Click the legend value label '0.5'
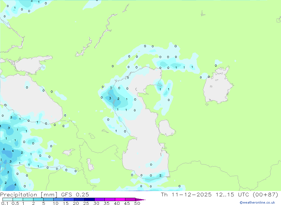281x205 pixels. tap(15, 203)
